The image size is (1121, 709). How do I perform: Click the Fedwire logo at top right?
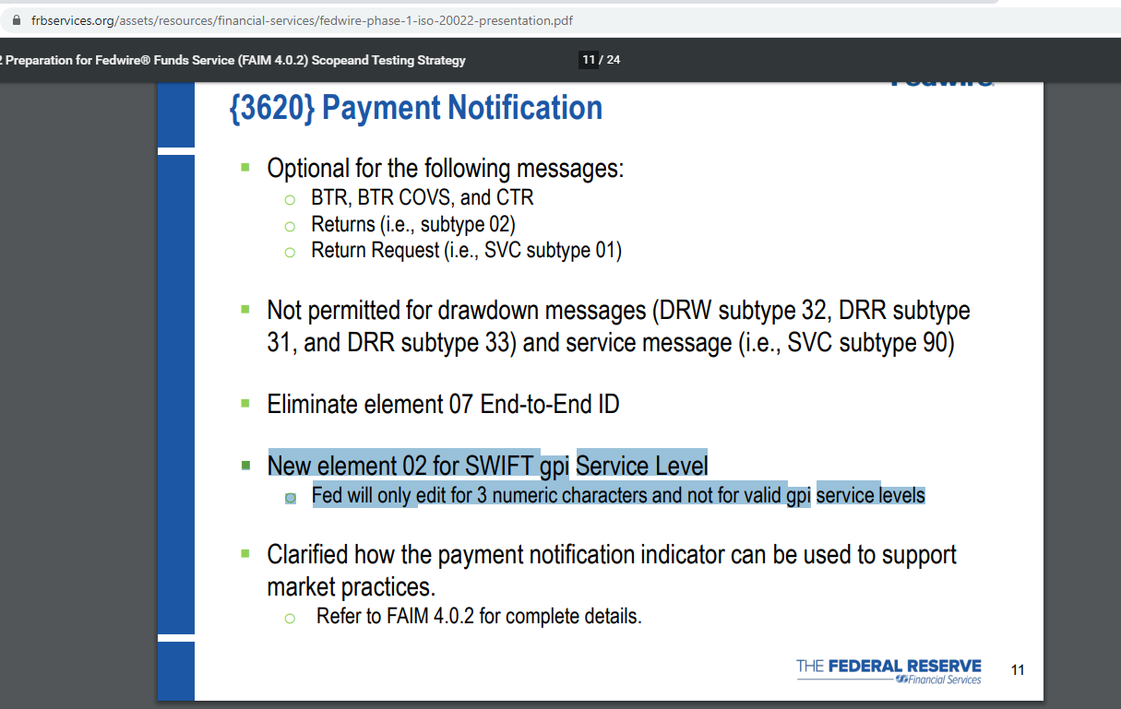pyautogui.click(x=942, y=82)
